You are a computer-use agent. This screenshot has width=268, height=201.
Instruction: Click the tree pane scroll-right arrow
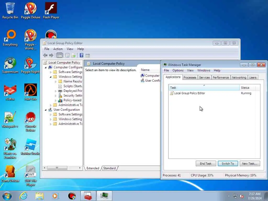tap(80, 168)
